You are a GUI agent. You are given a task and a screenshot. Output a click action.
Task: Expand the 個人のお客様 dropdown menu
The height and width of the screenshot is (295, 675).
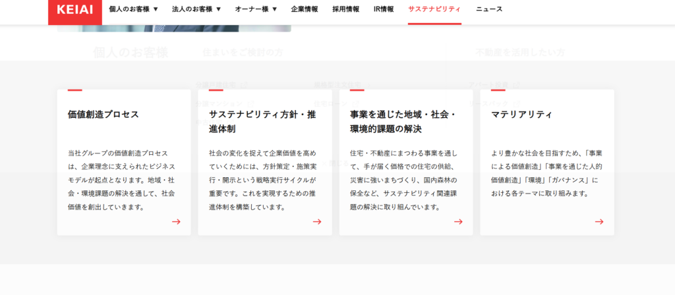pyautogui.click(x=134, y=9)
